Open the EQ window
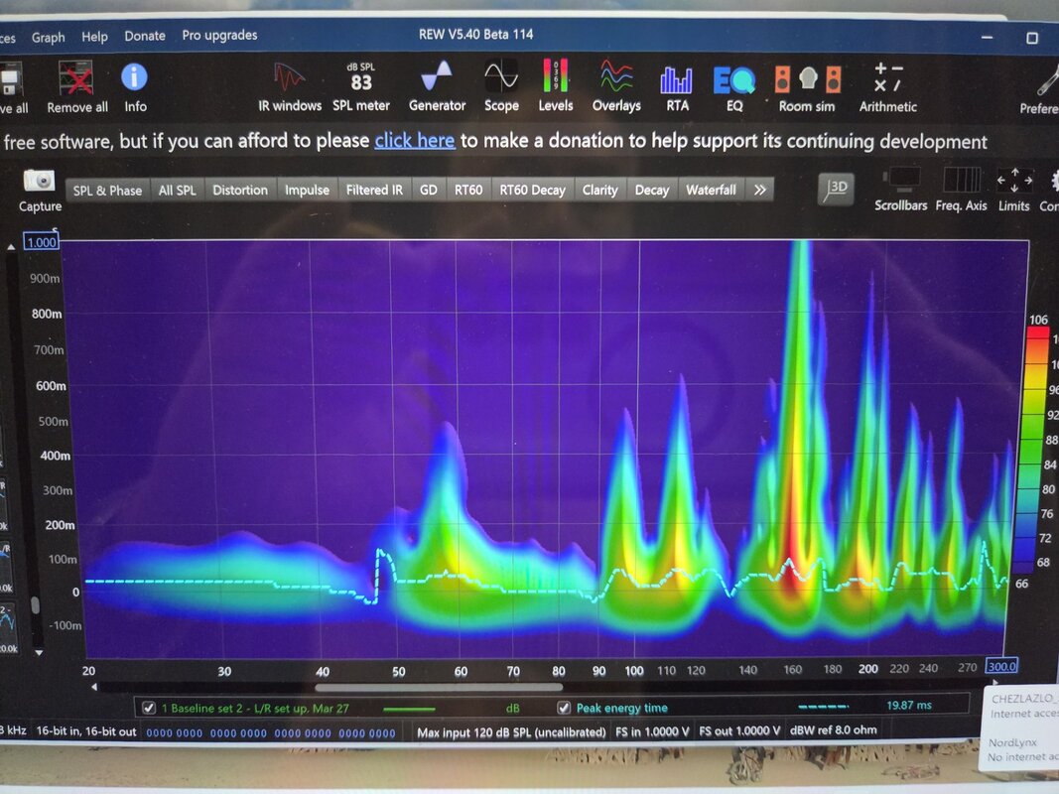The width and height of the screenshot is (1059, 794). (734, 87)
